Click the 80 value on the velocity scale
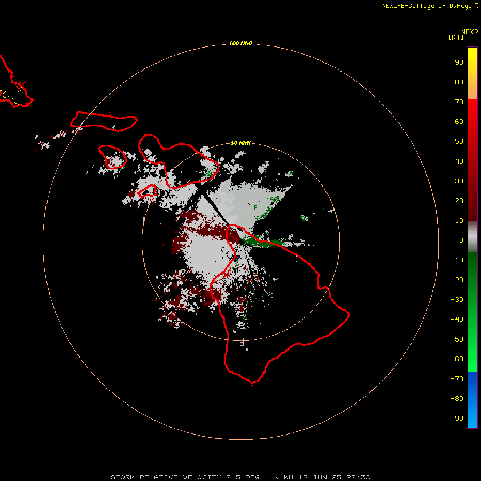Screen dimensions: 481x481 click(x=459, y=82)
